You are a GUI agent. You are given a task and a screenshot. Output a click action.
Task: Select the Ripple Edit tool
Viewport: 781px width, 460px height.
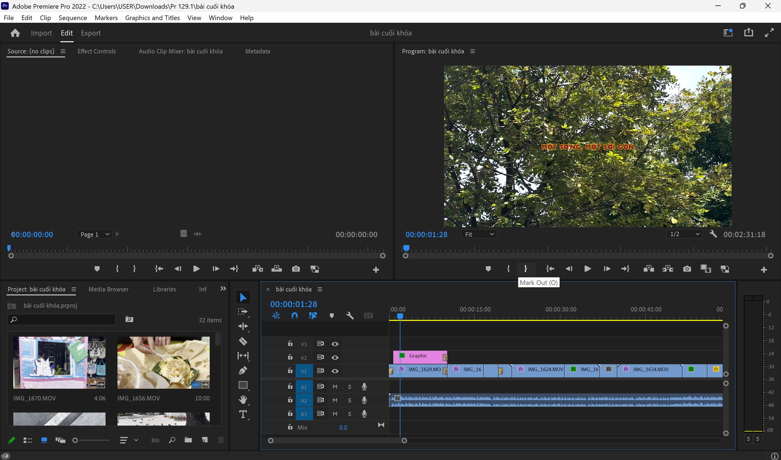coord(243,326)
